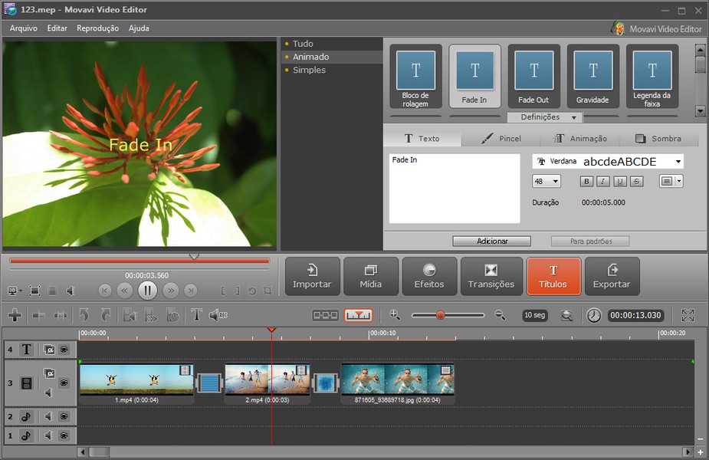This screenshot has height=460, width=709.
Task: Click the undo arrow in timeline toolbar
Action: click(84, 315)
